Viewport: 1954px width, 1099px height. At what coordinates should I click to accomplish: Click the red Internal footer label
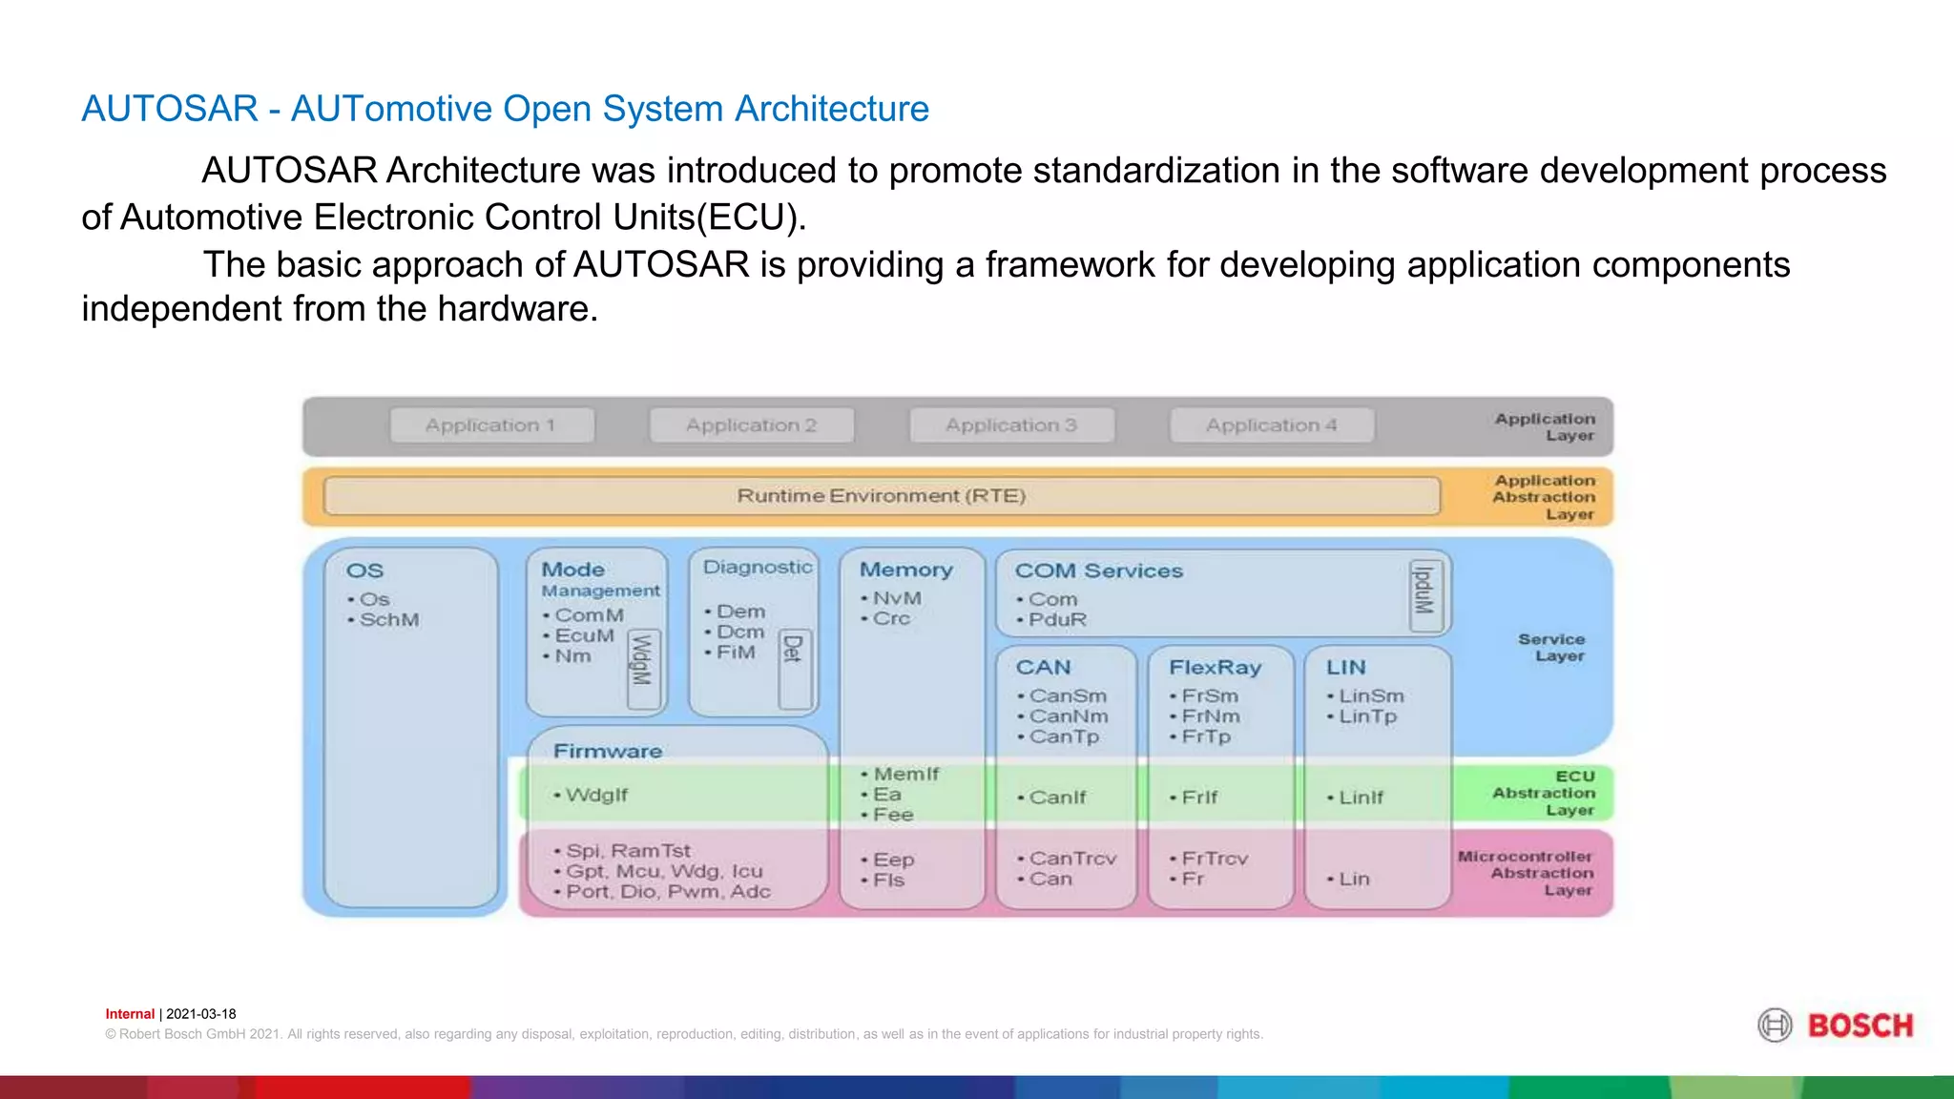[130, 1014]
